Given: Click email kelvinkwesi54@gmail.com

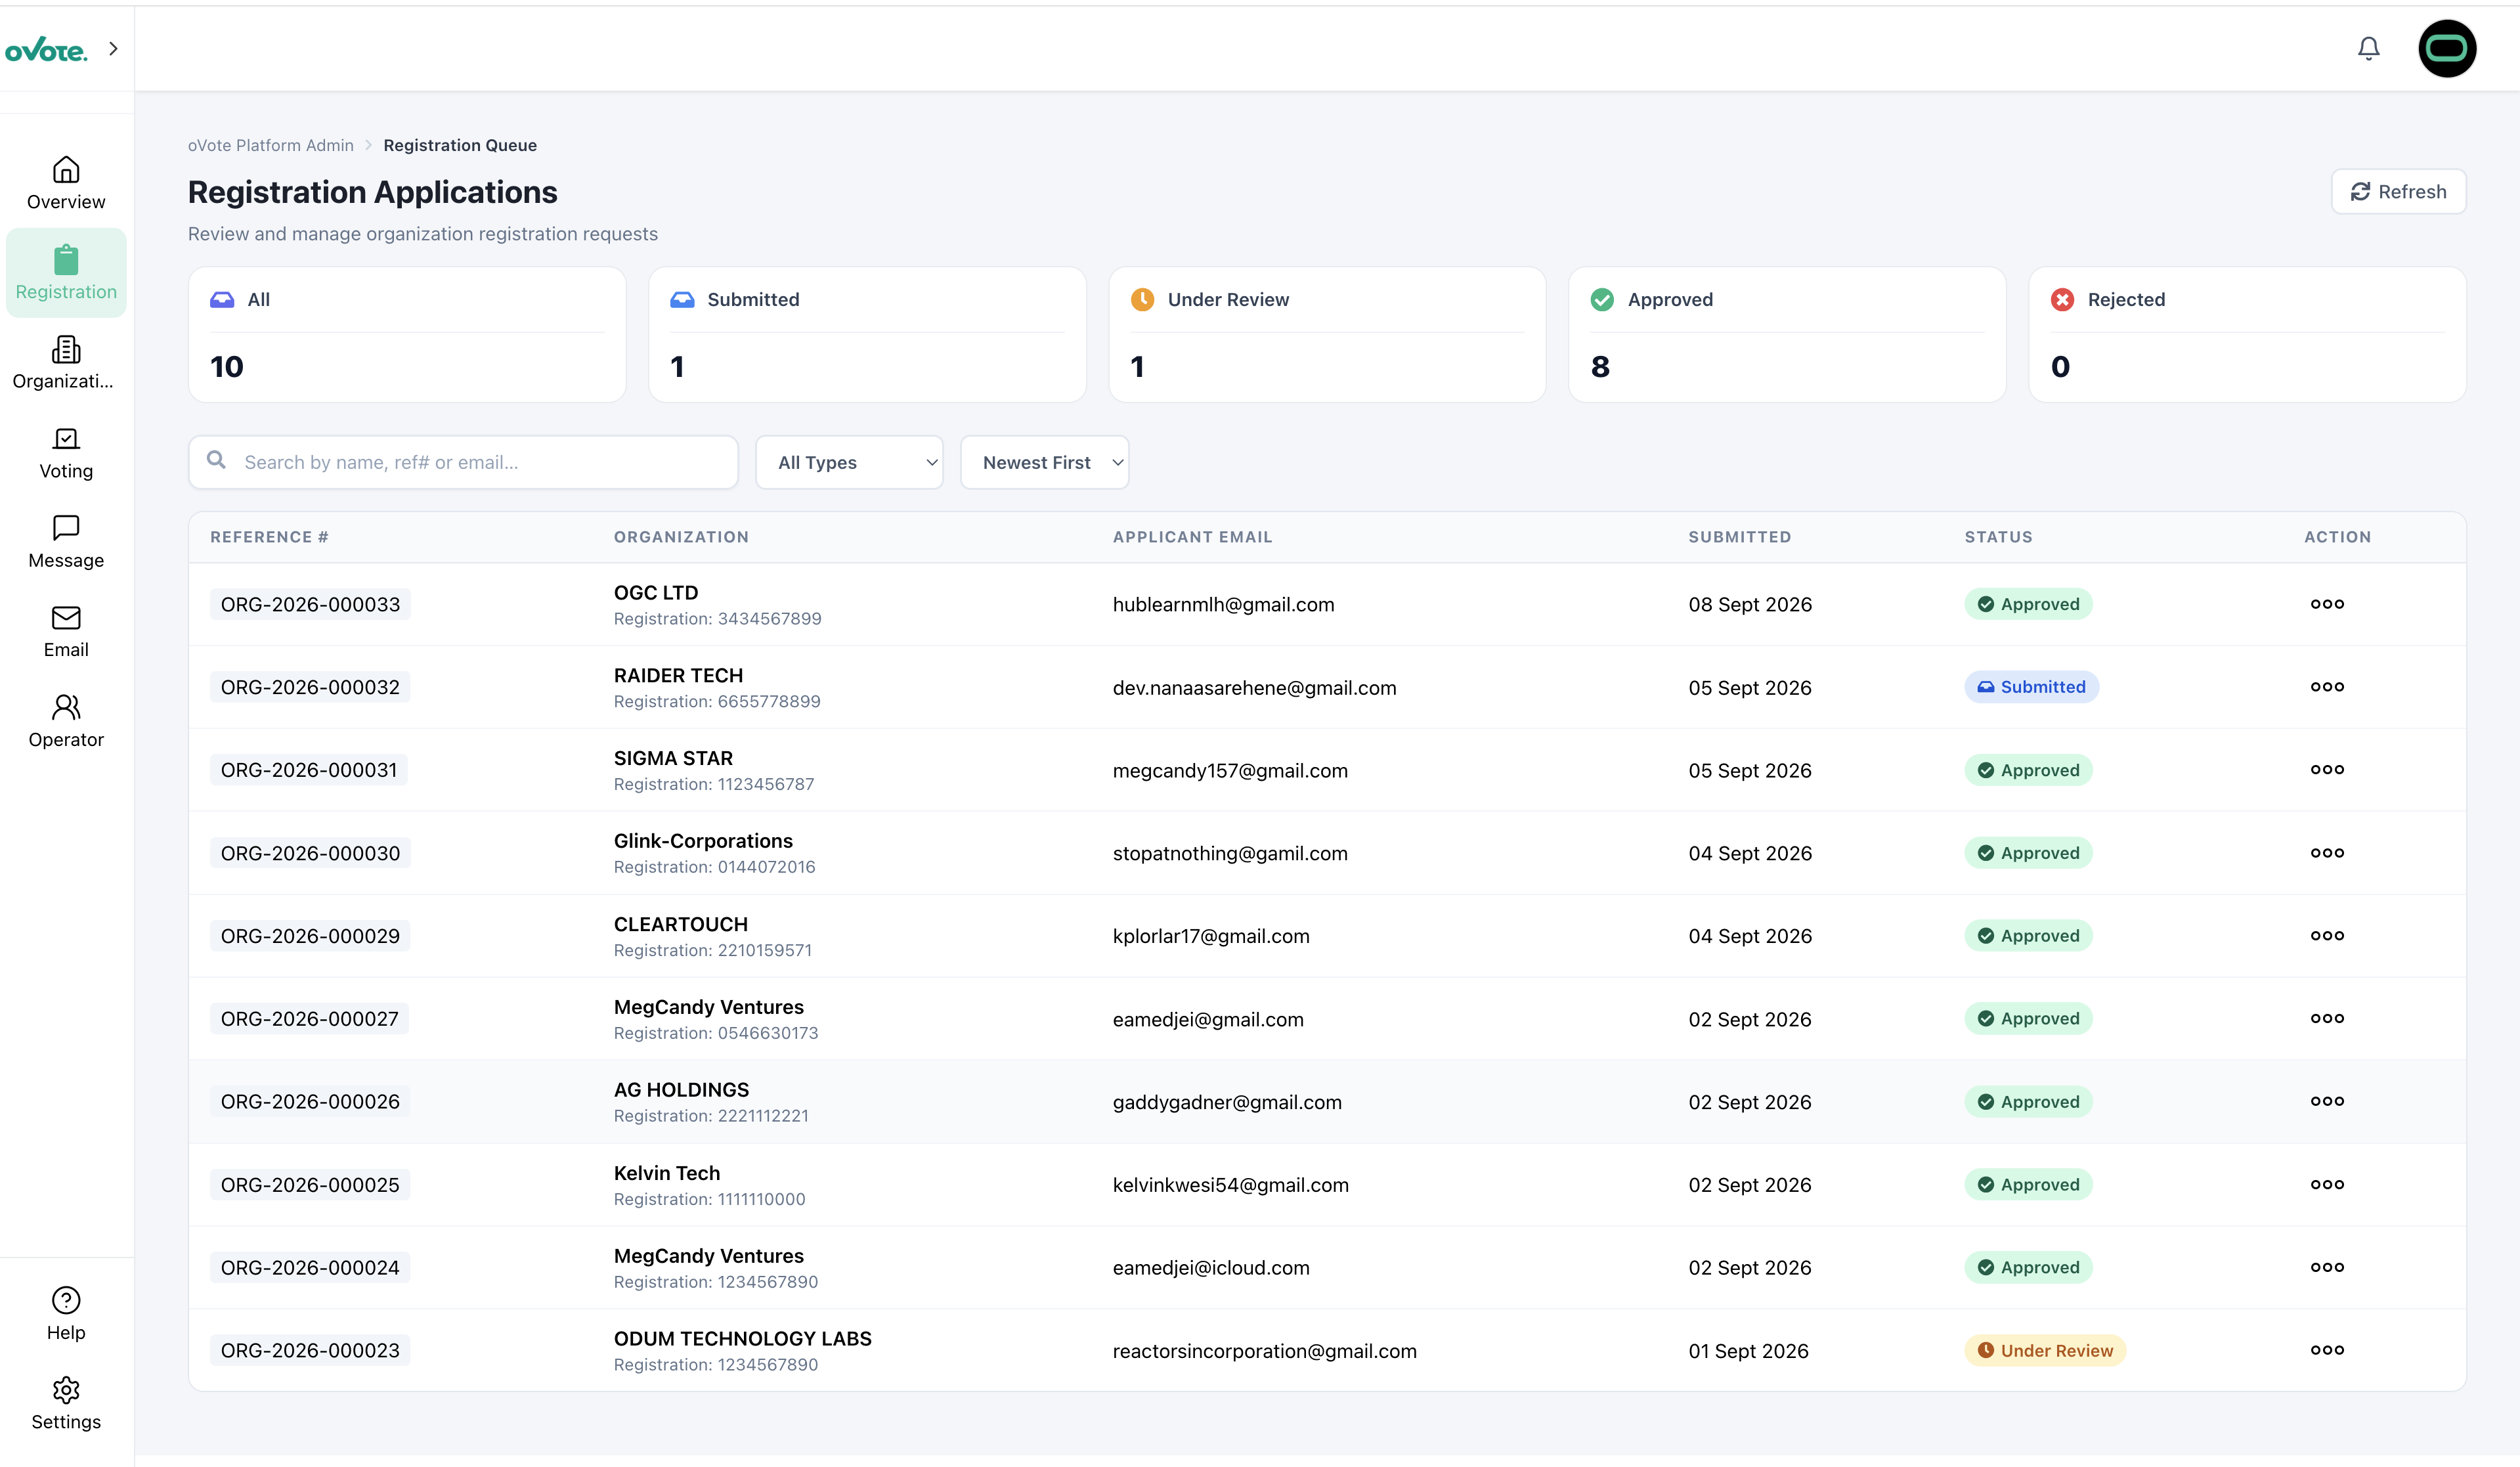Looking at the screenshot, I should coord(1230,1185).
